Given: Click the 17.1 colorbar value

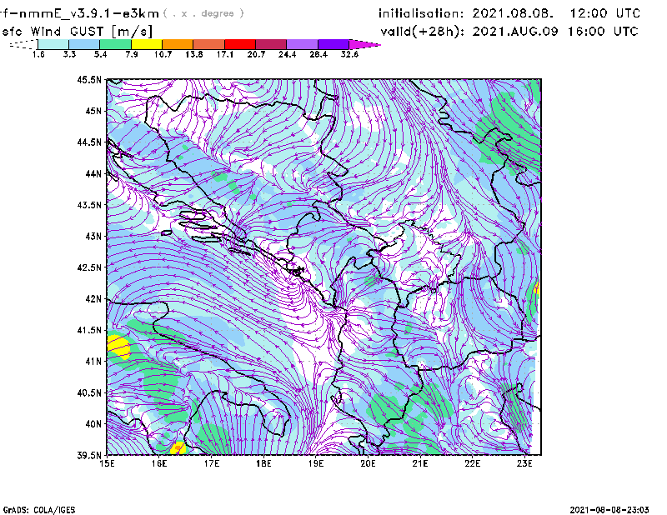Looking at the screenshot, I should (224, 54).
